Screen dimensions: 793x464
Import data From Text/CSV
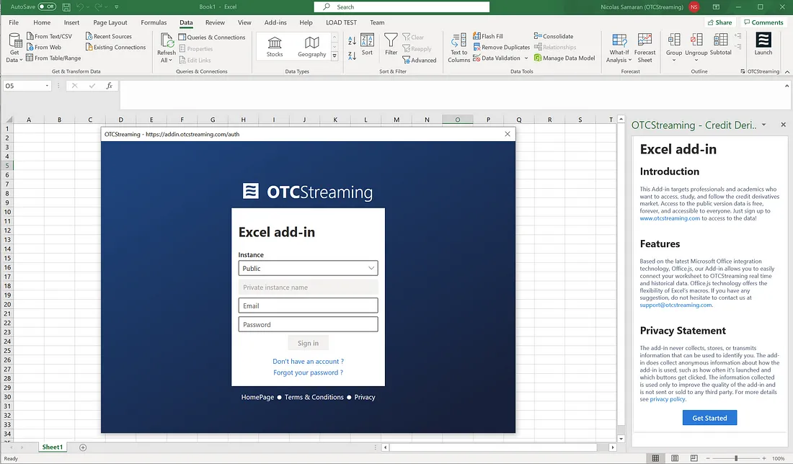49,37
